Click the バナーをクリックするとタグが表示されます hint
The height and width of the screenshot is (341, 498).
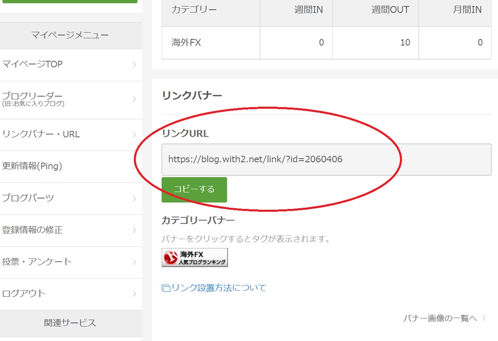click(x=246, y=239)
